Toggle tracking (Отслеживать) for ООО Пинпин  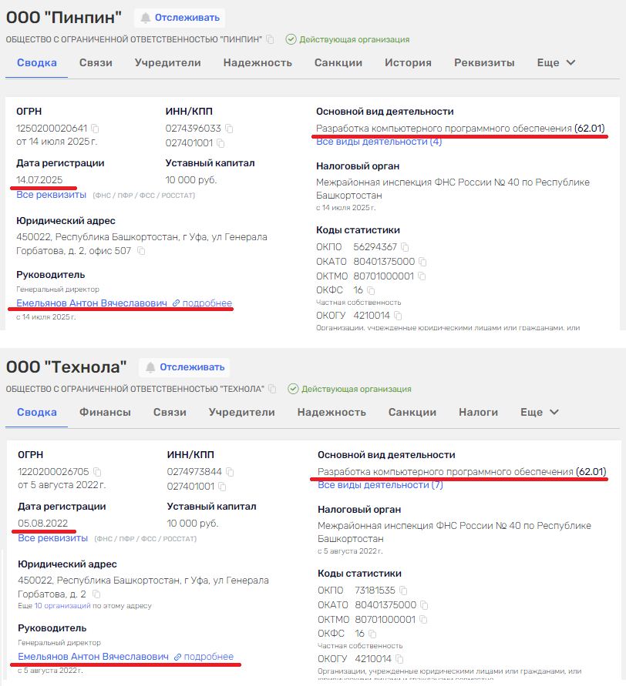pyautogui.click(x=179, y=18)
